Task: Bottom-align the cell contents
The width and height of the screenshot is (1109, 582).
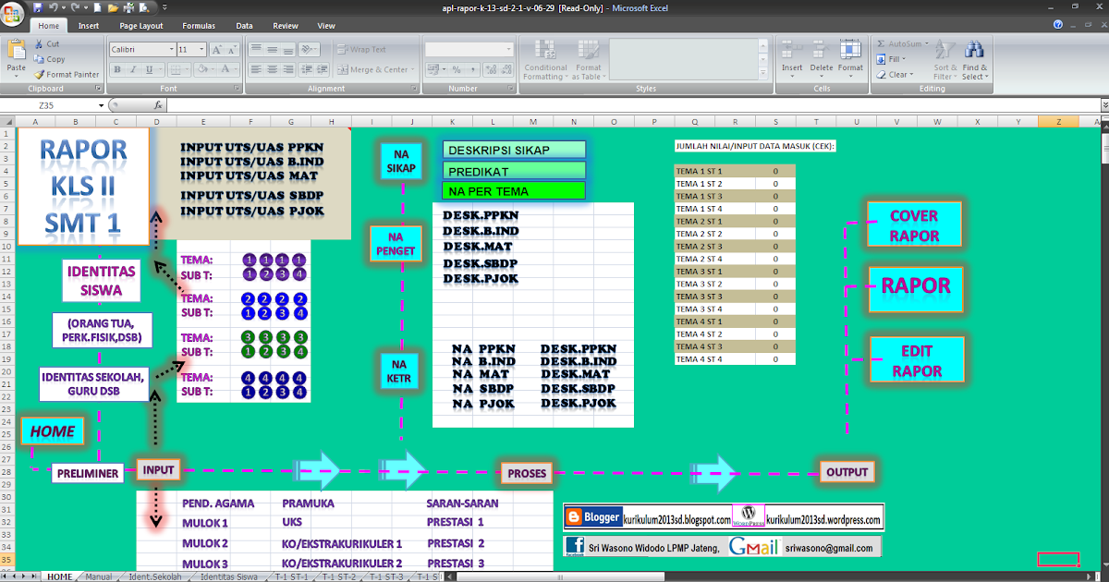Action: [x=288, y=49]
